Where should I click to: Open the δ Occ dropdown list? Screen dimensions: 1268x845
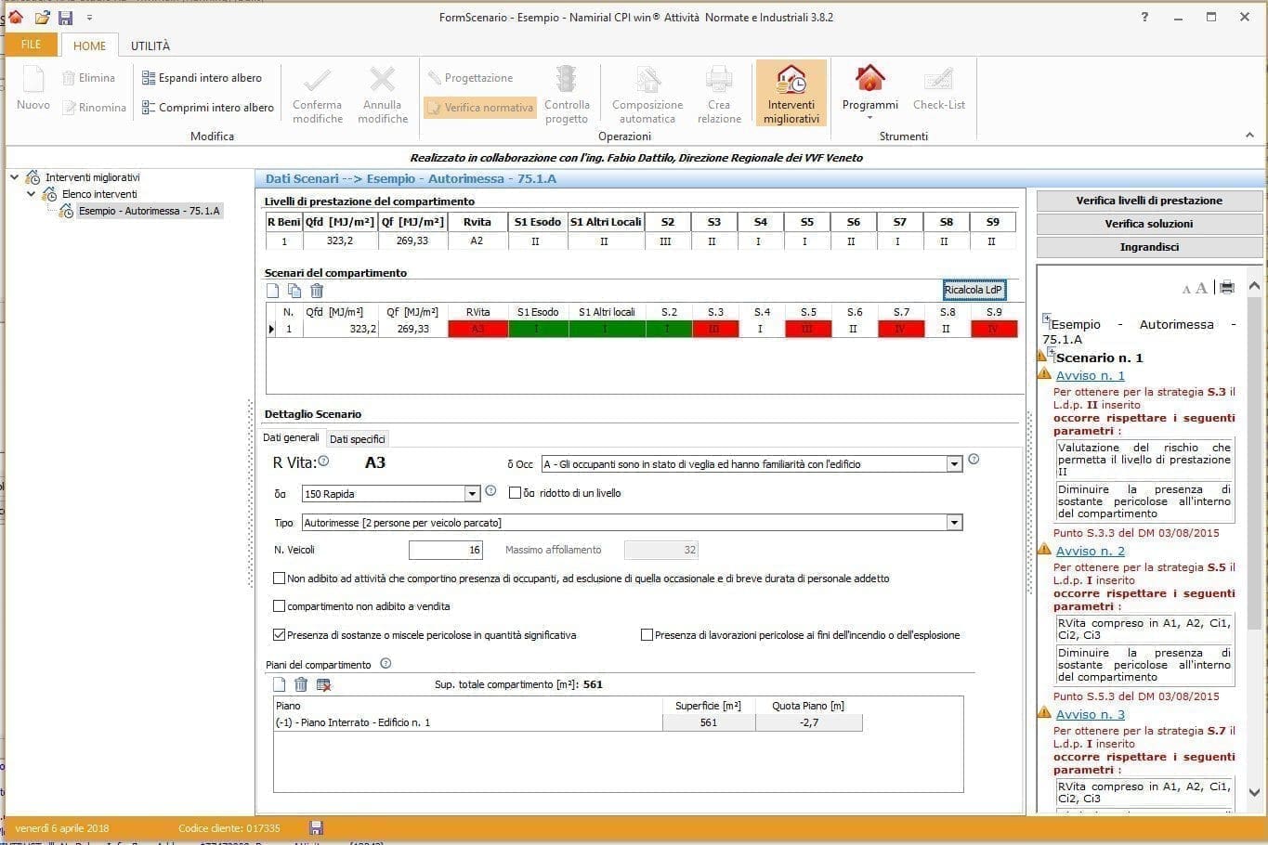click(953, 464)
